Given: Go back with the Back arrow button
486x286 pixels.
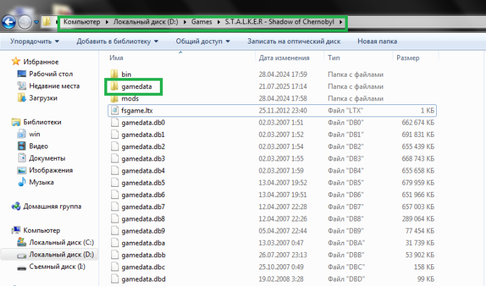Looking at the screenshot, I should (9, 22).
